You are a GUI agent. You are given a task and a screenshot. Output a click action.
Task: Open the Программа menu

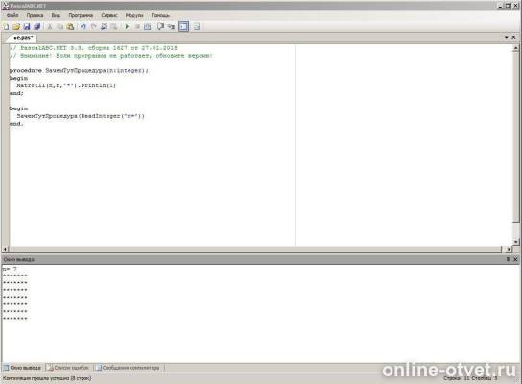pyautogui.click(x=81, y=15)
